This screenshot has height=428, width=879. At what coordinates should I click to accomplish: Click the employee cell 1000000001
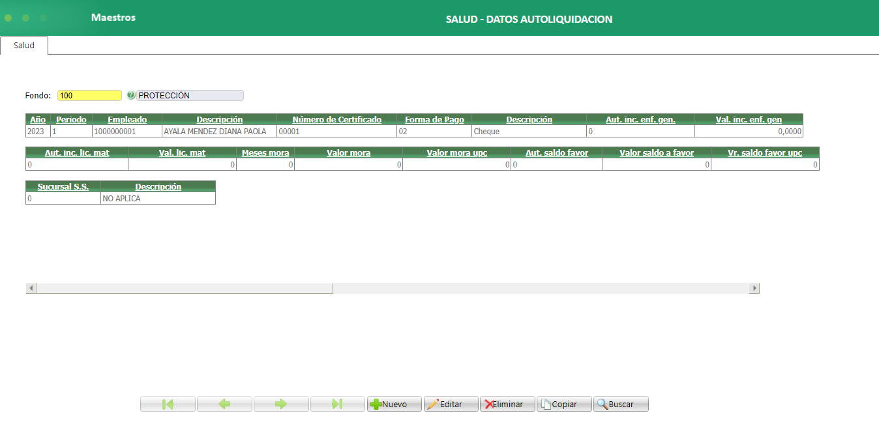point(127,132)
